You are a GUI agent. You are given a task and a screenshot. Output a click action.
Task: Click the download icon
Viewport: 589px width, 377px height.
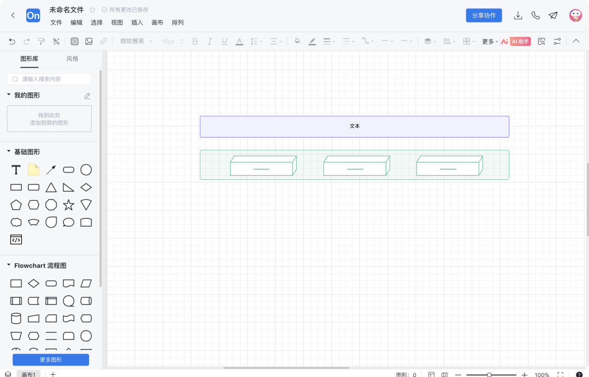[x=518, y=15]
